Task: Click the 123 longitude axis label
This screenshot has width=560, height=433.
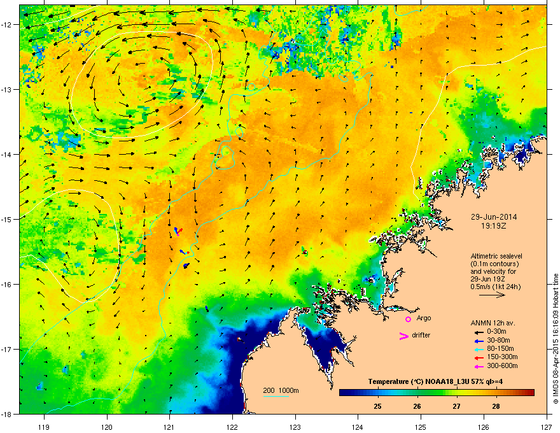Action: pyautogui.click(x=295, y=427)
